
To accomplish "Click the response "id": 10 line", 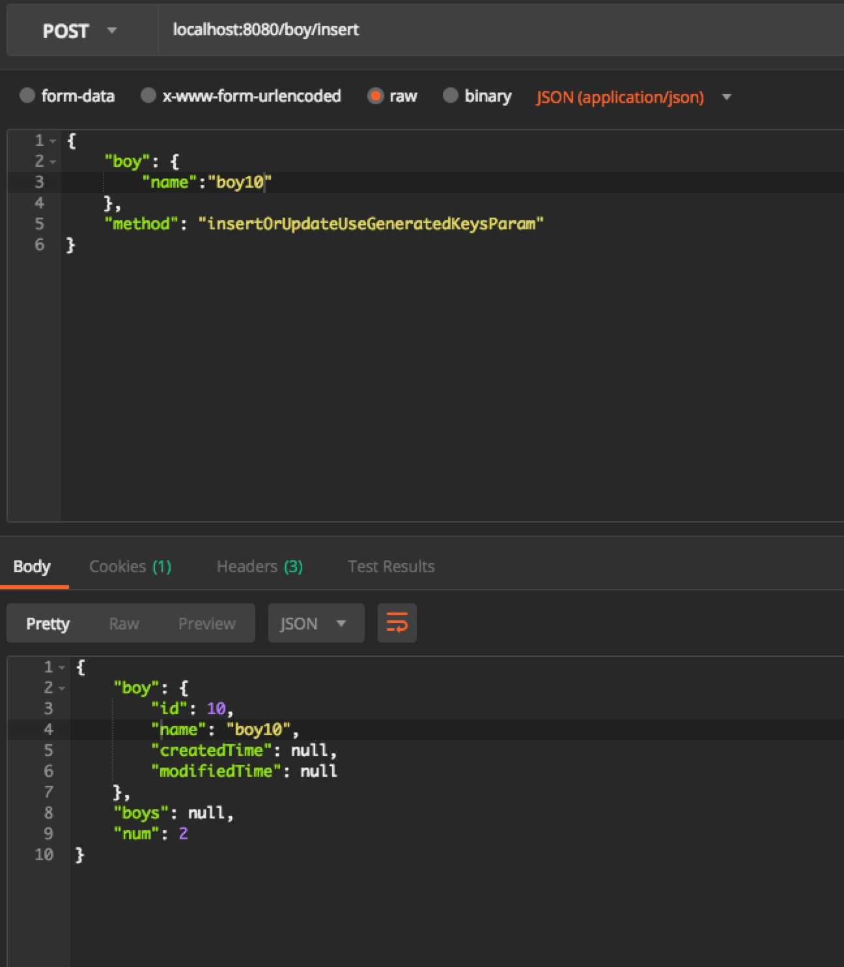I will 192,709.
